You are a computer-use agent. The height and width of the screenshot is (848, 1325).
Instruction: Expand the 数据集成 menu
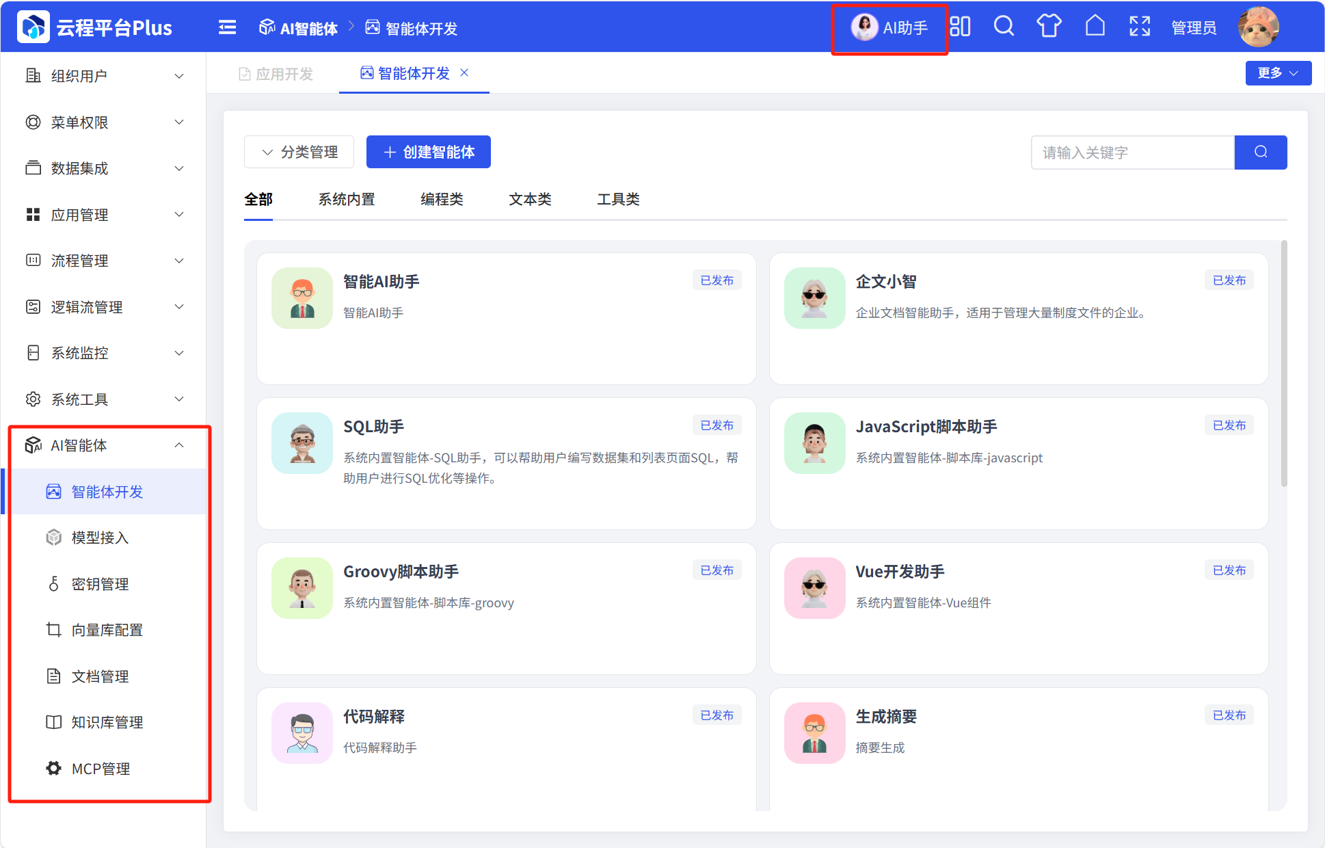103,168
